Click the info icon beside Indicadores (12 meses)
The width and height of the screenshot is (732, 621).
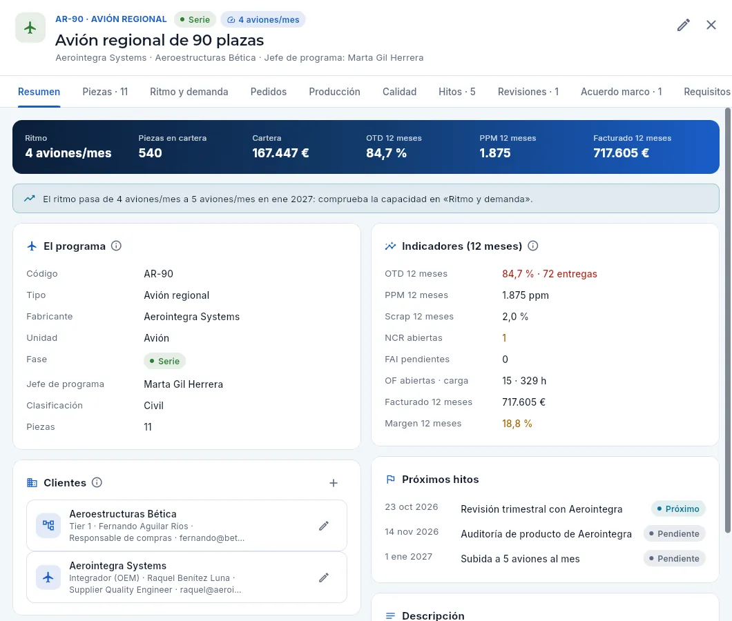tap(532, 246)
